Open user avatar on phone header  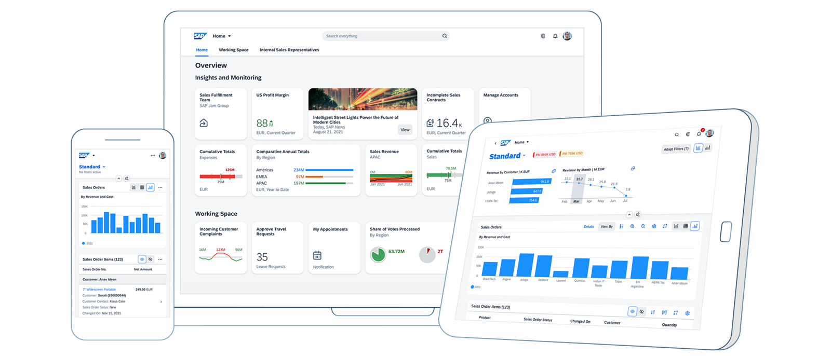pyautogui.click(x=163, y=155)
